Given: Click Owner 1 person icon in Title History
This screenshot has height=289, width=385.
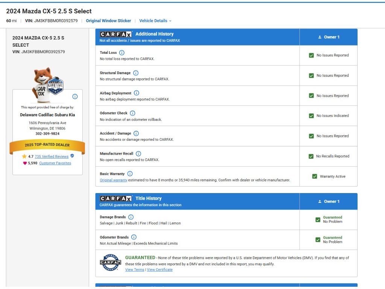Looking at the screenshot, I should click(x=320, y=202).
